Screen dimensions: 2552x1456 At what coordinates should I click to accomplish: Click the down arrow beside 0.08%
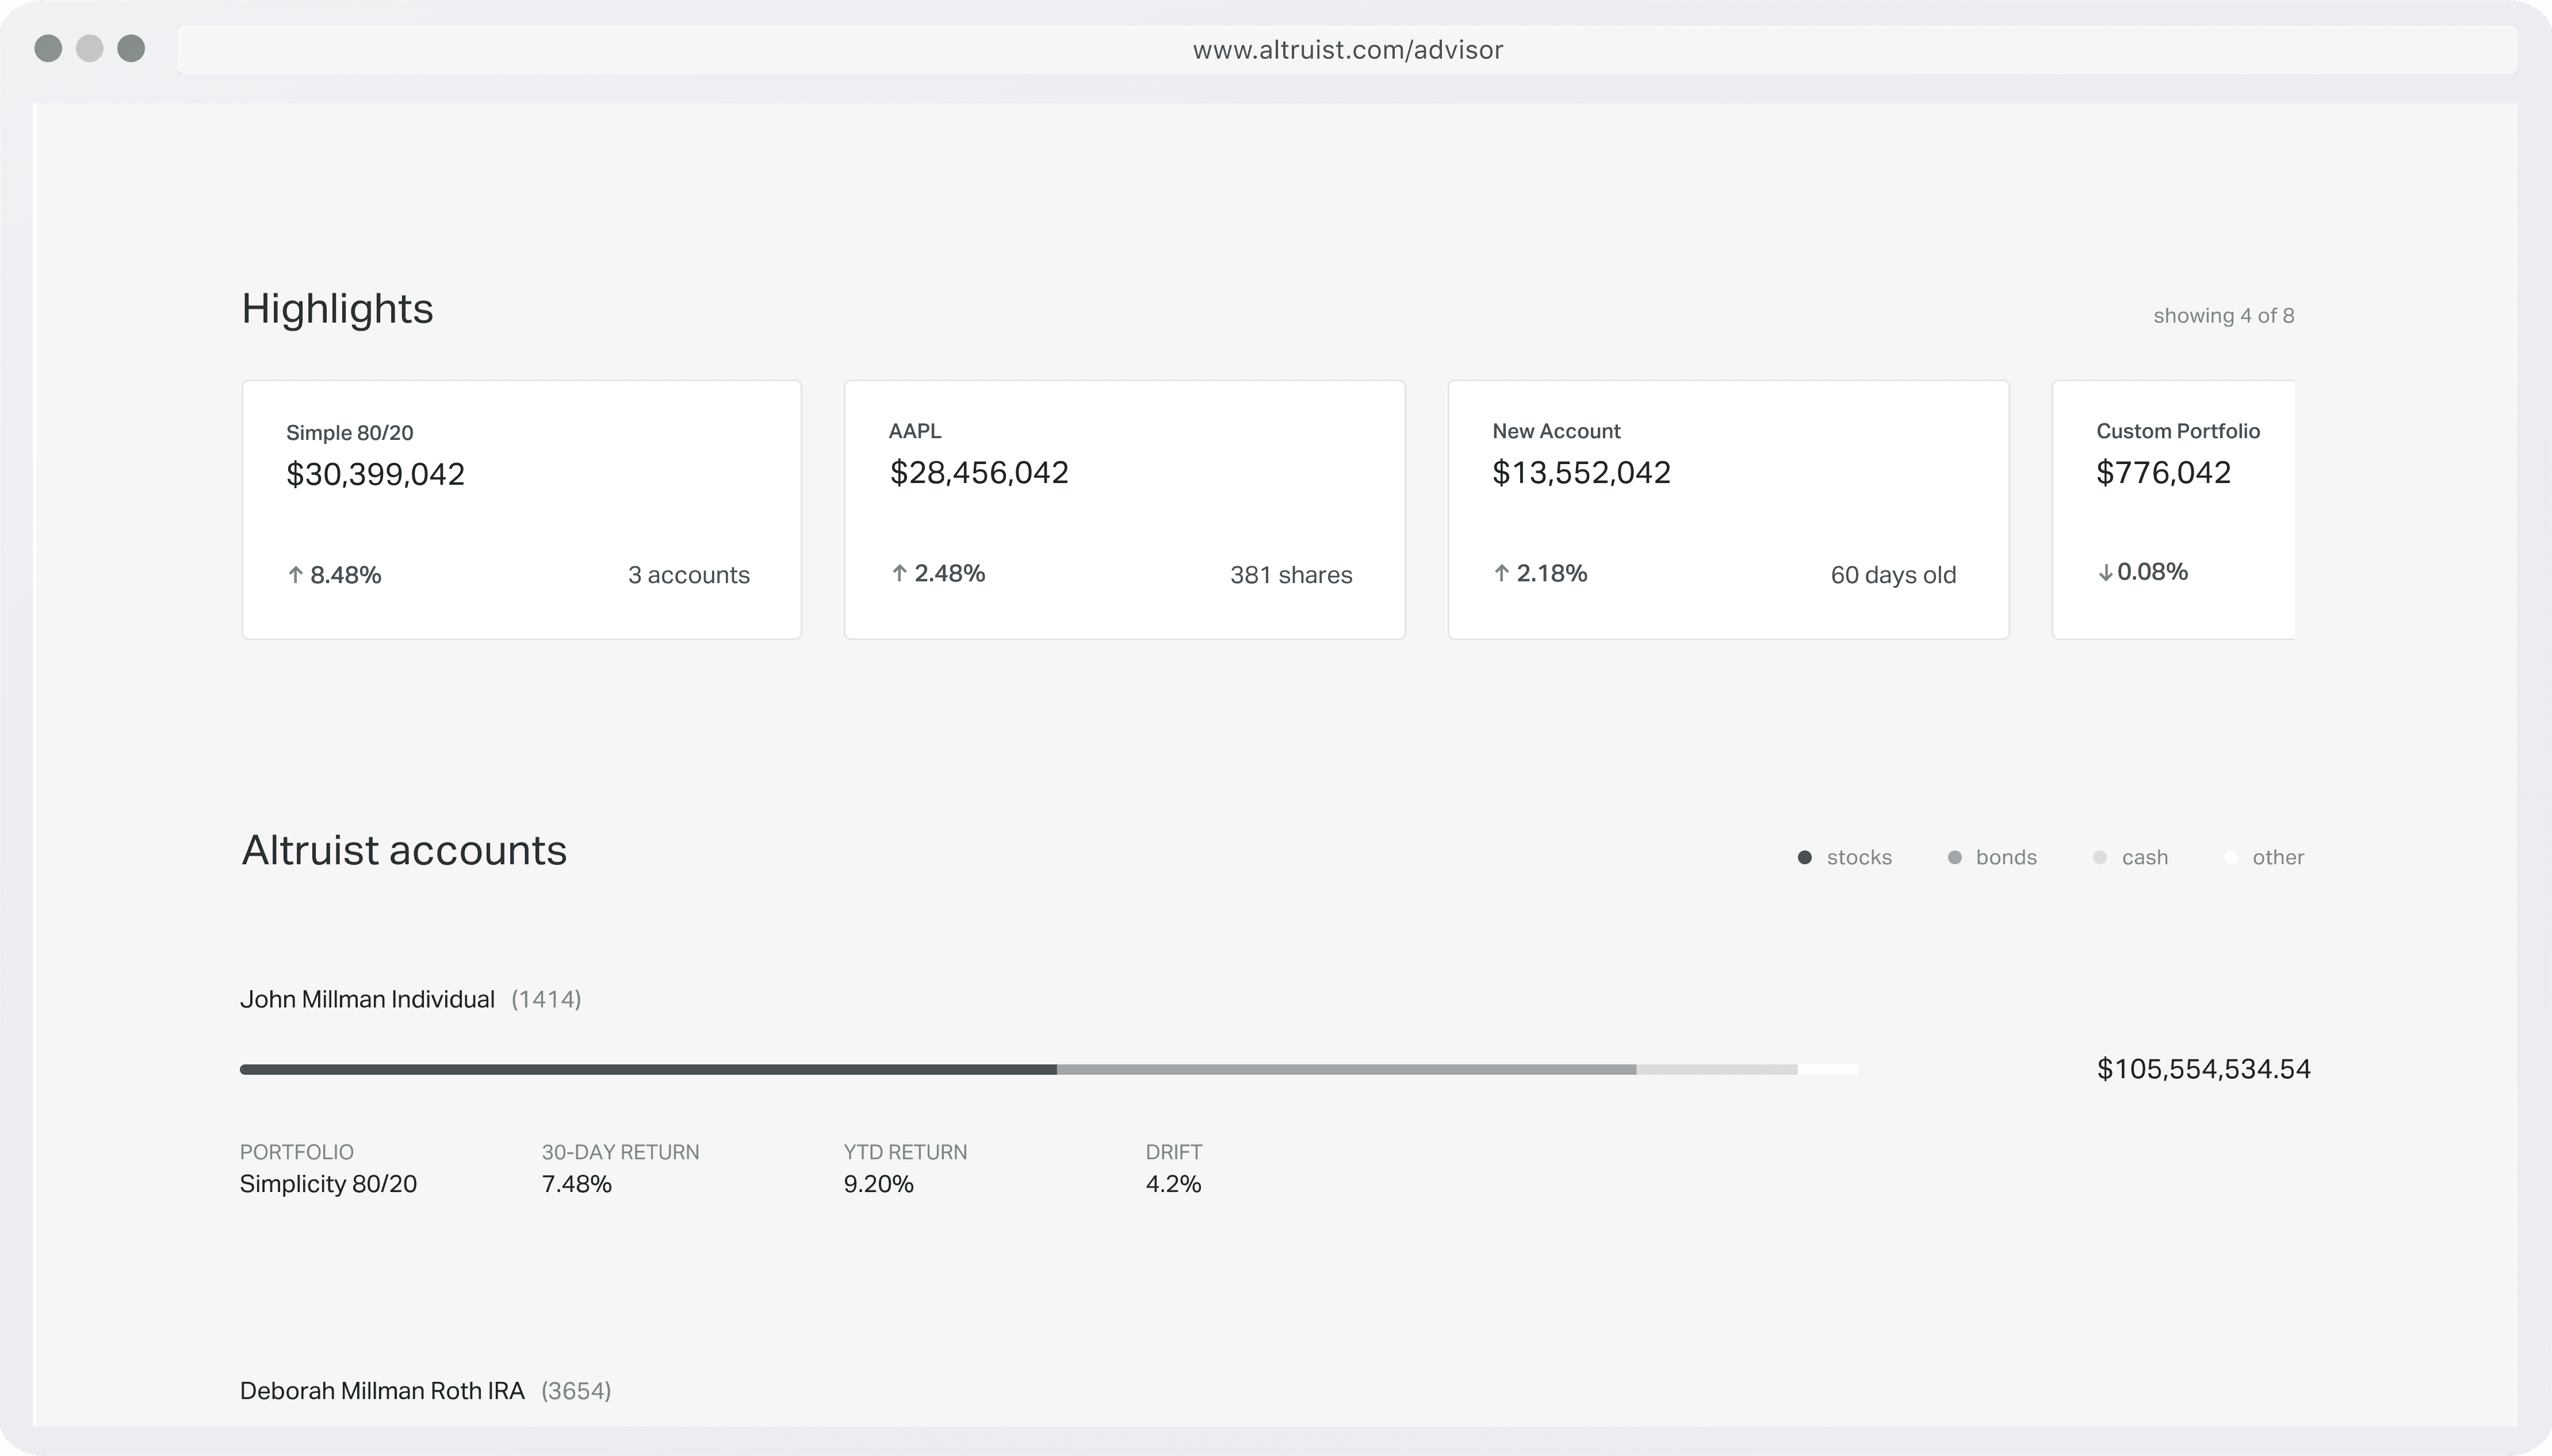(2105, 573)
